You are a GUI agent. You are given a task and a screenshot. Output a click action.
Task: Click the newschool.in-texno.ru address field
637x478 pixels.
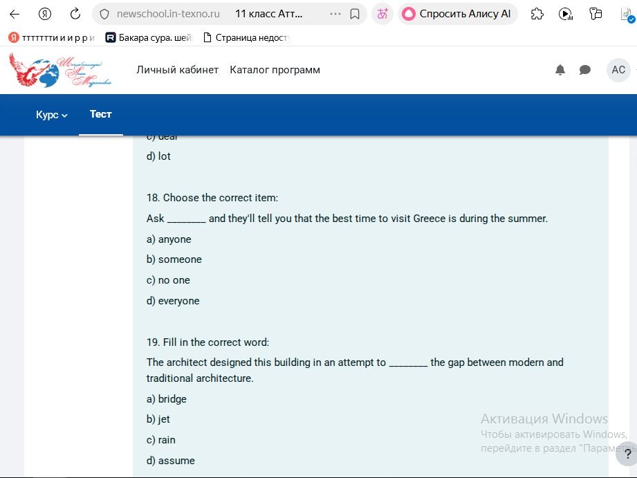tap(168, 15)
